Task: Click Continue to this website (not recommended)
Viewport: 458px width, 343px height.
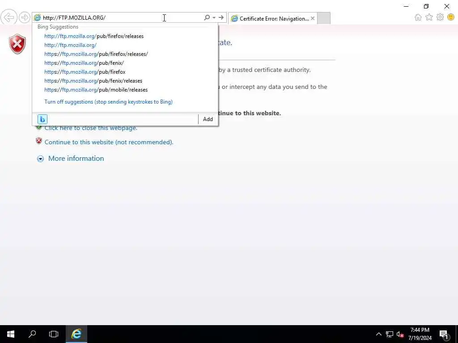Action: pyautogui.click(x=109, y=142)
